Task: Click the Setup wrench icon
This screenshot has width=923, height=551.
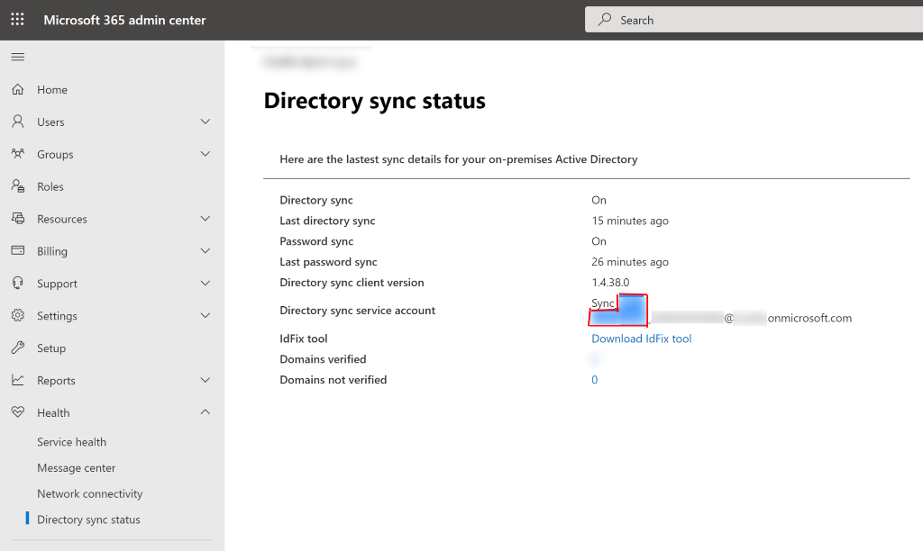Action: tap(18, 348)
